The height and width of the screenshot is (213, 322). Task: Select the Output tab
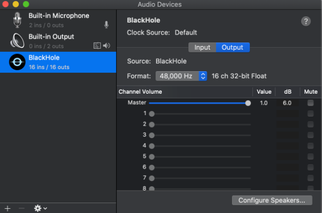(x=232, y=48)
